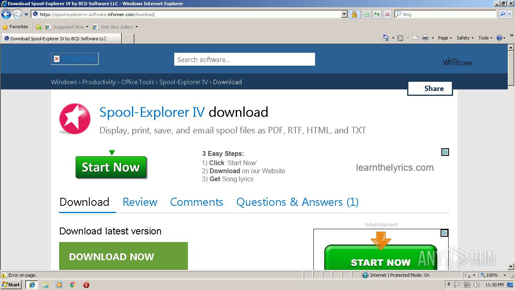Click the Compatibility View icon
515x290 pixels.
367,14
